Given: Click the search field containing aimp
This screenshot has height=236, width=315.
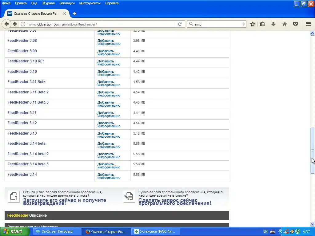Looking at the screenshot, I should [x=217, y=24].
